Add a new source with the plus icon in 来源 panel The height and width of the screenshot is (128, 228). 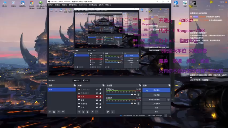tap(79, 112)
